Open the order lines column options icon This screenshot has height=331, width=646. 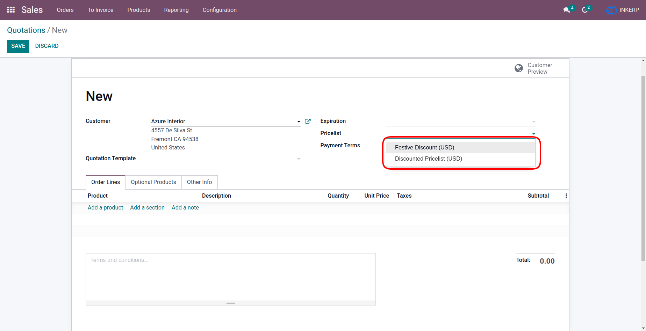566,196
